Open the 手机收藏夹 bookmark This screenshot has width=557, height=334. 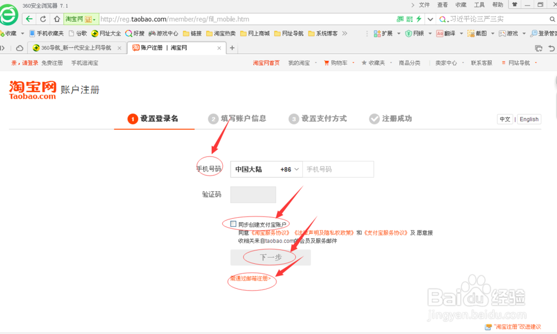click(47, 33)
